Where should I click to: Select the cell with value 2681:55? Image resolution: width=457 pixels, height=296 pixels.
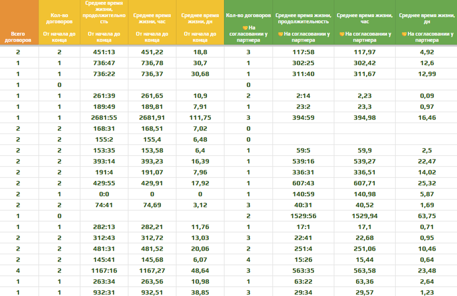pyautogui.click(x=104, y=118)
